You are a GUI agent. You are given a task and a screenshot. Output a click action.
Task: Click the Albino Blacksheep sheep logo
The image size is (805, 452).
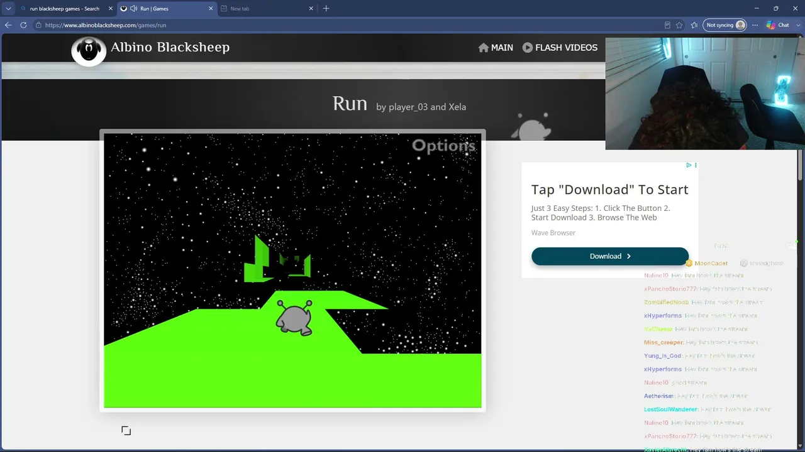coord(89,51)
